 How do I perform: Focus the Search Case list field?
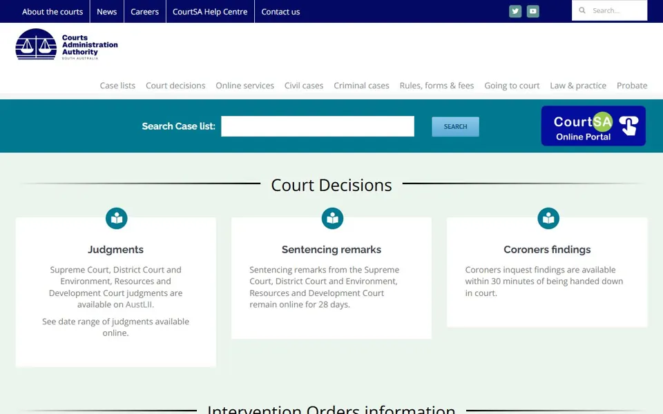[318, 126]
